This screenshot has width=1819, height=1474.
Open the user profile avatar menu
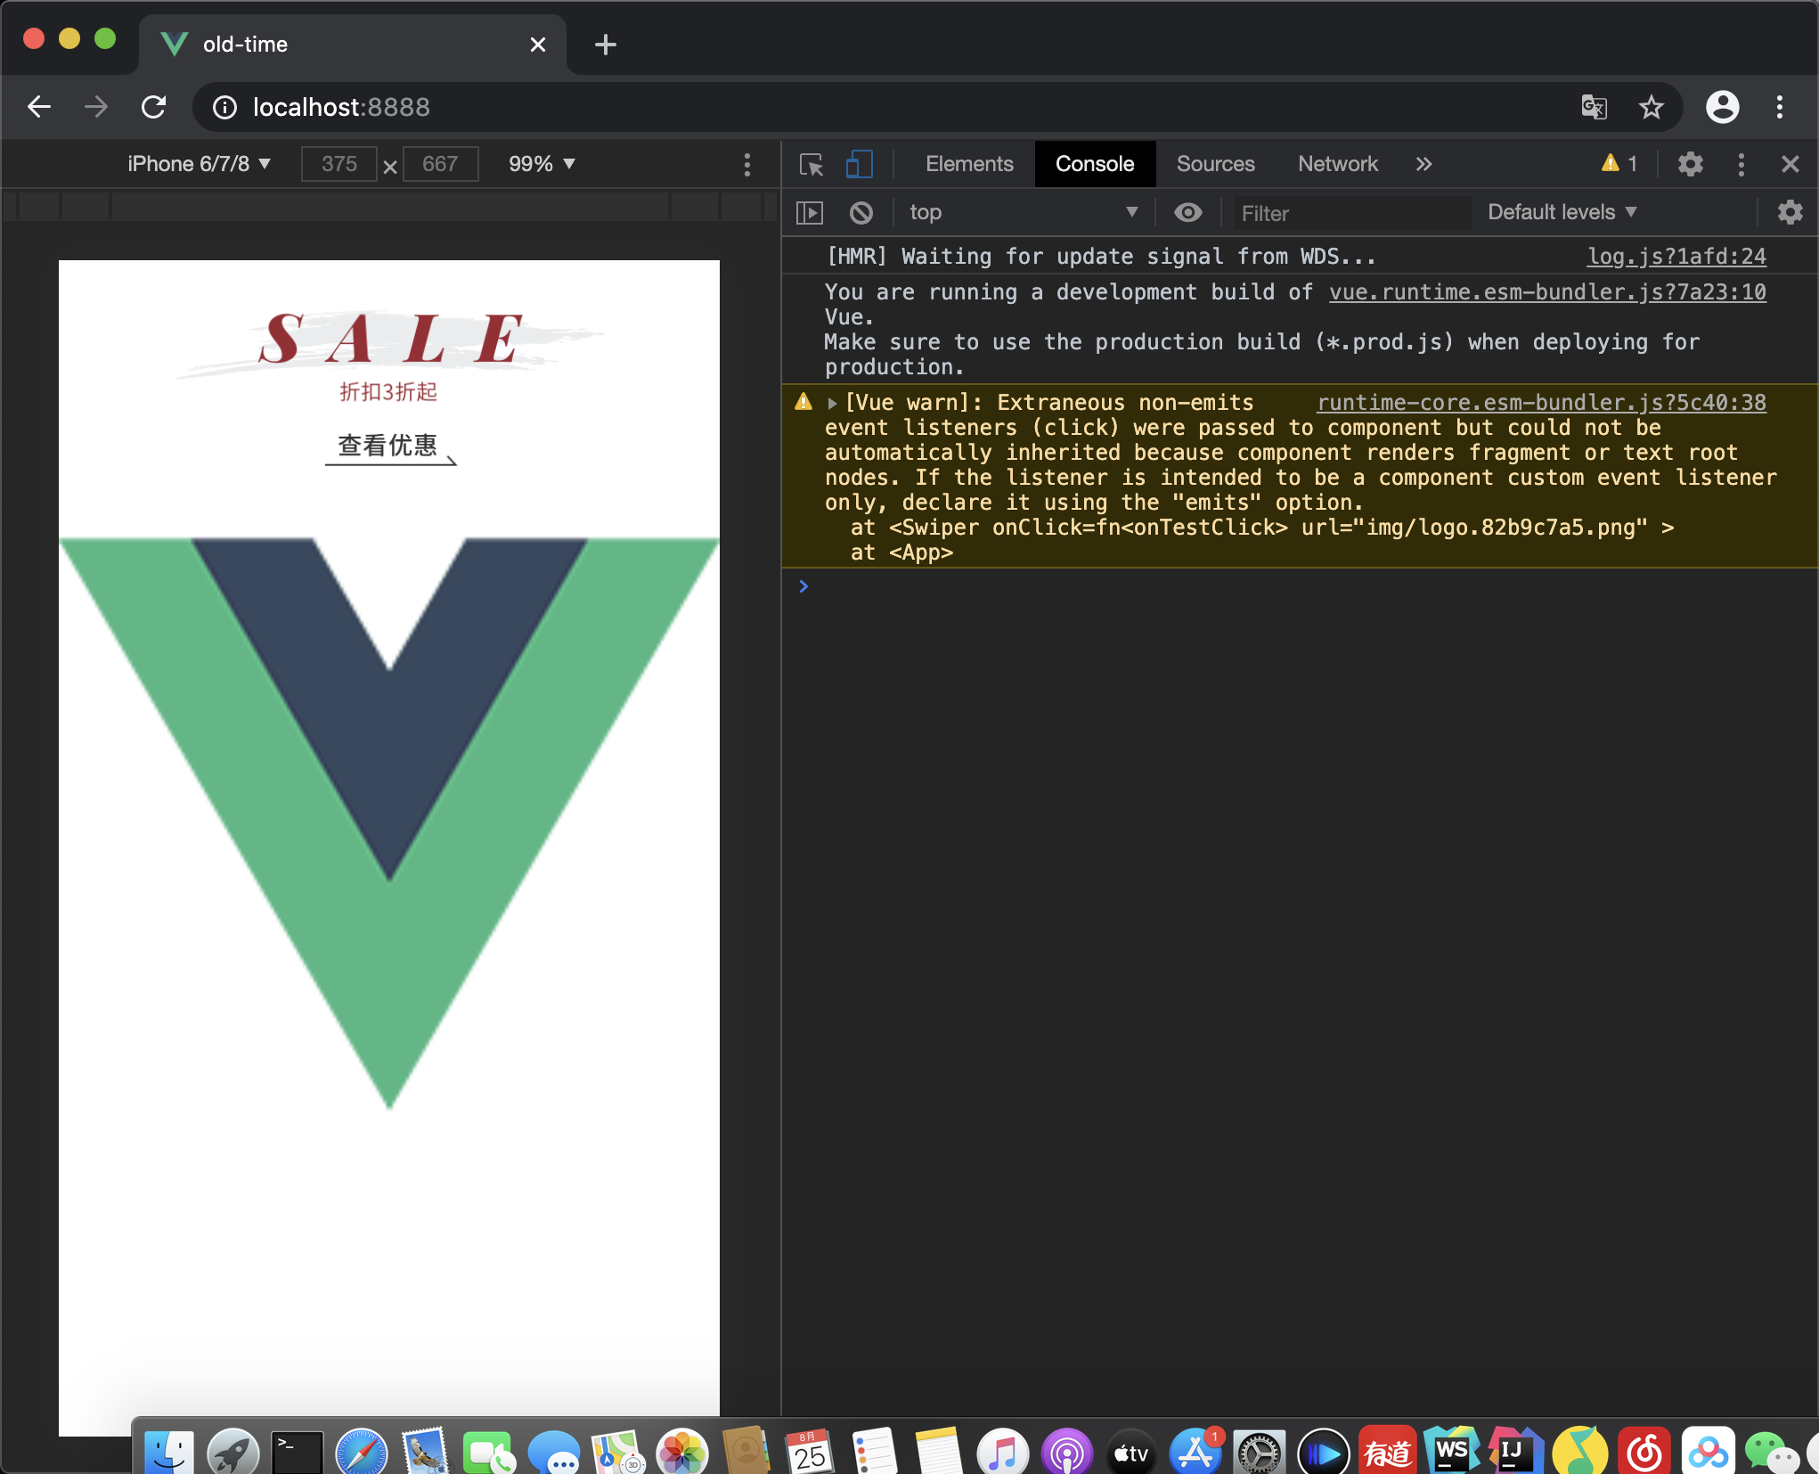coord(1722,107)
